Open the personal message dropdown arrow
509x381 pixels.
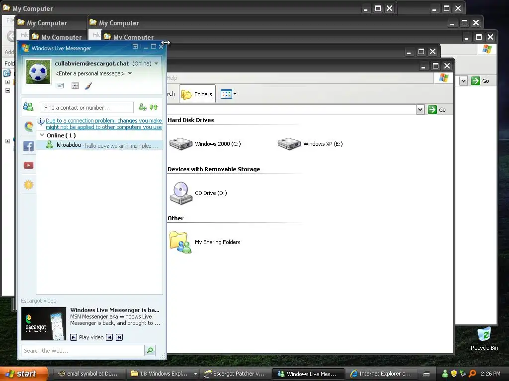point(130,73)
